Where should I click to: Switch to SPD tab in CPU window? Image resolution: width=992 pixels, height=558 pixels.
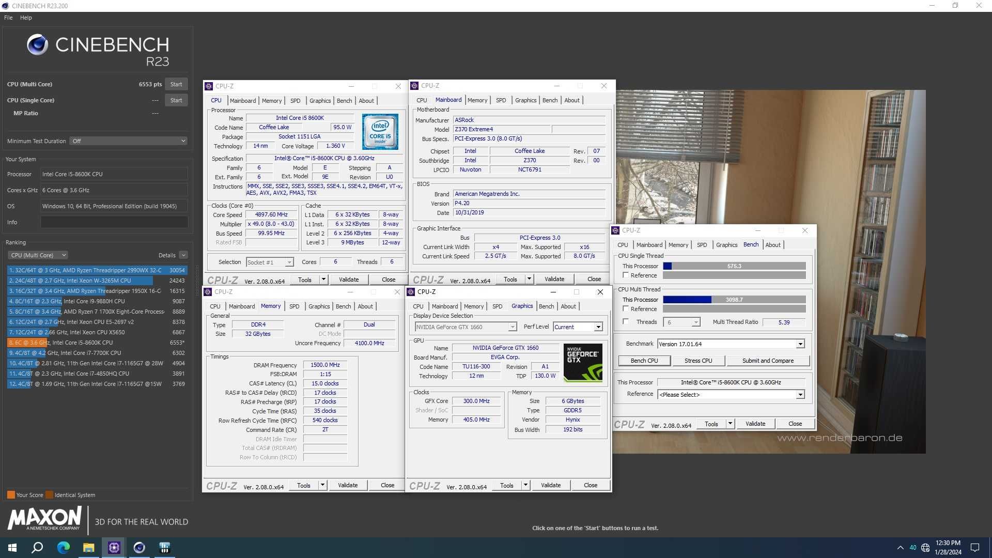295,101
